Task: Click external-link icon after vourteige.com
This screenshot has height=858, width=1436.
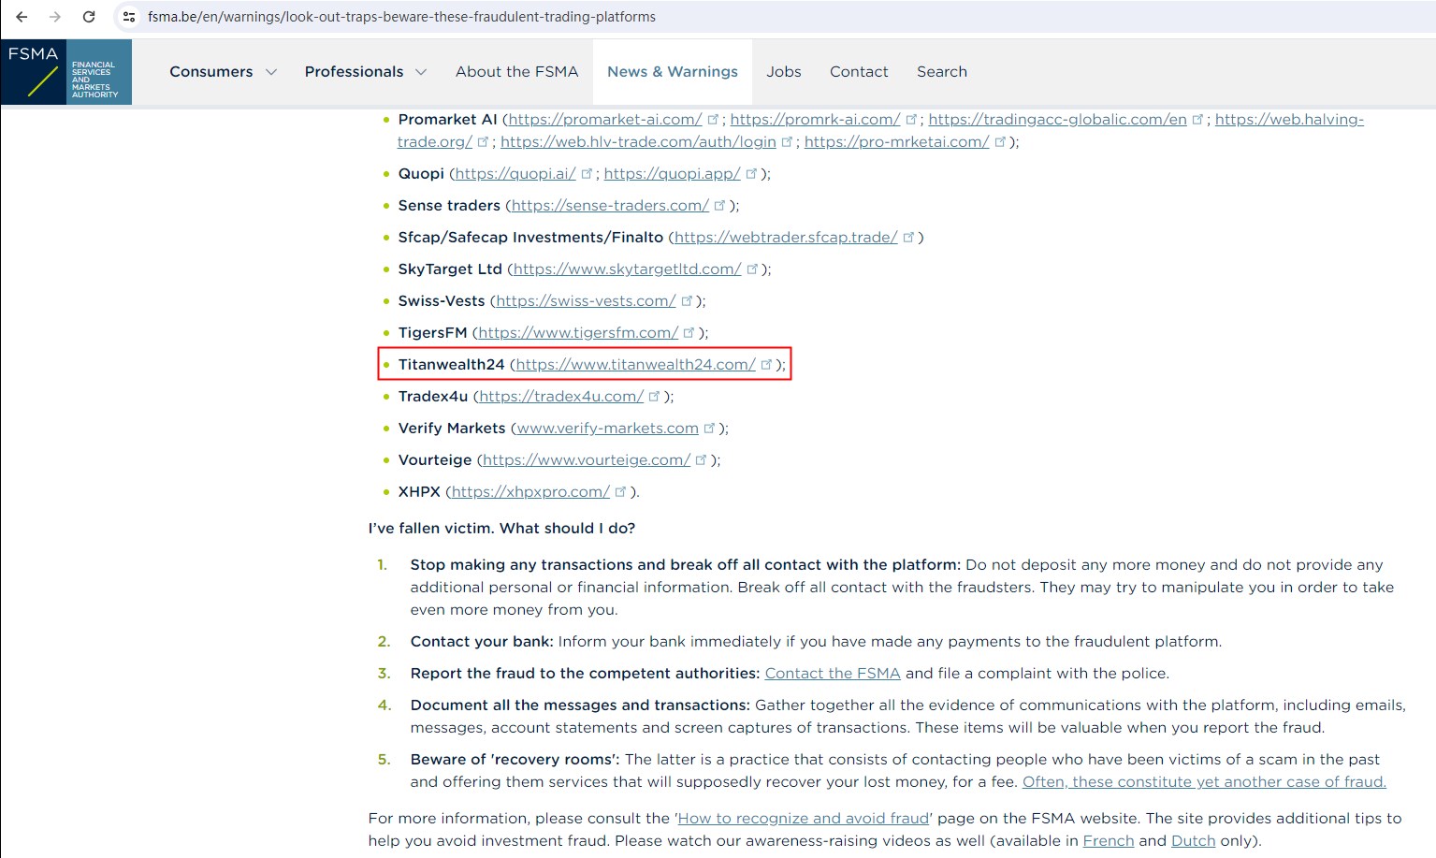Action: [x=701, y=460]
